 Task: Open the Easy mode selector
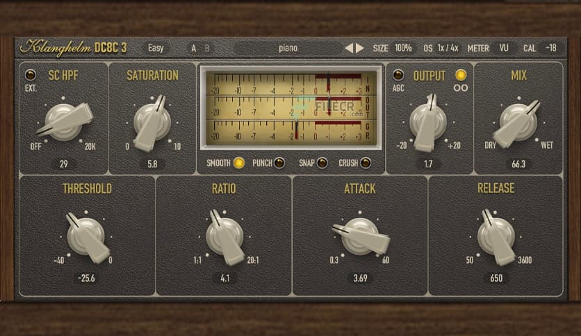point(156,48)
